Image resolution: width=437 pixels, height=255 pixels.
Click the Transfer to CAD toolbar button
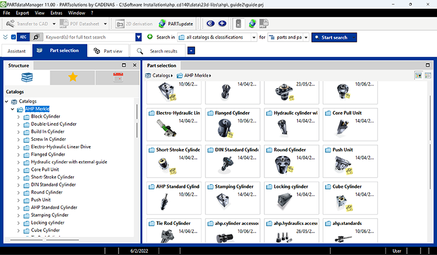tap(27, 23)
